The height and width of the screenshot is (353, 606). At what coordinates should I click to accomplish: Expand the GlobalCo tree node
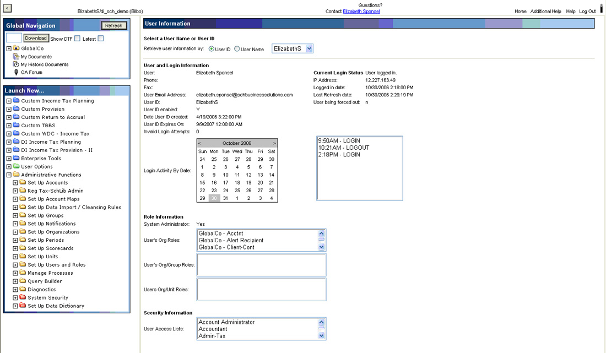pos(9,48)
